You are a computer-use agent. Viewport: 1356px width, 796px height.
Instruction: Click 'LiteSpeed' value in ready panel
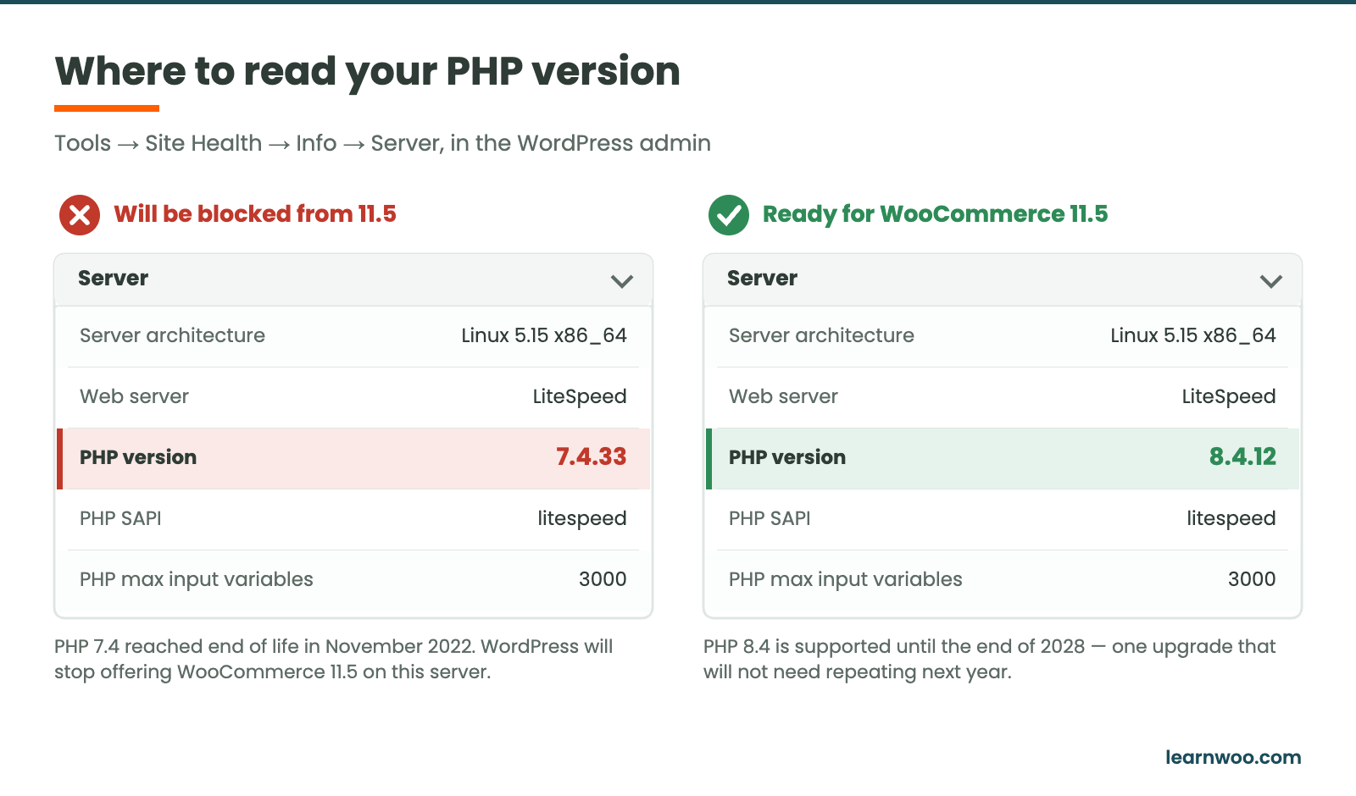[1229, 396]
